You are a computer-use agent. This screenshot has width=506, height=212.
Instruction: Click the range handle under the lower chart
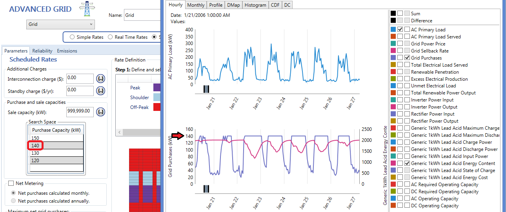(x=206, y=188)
